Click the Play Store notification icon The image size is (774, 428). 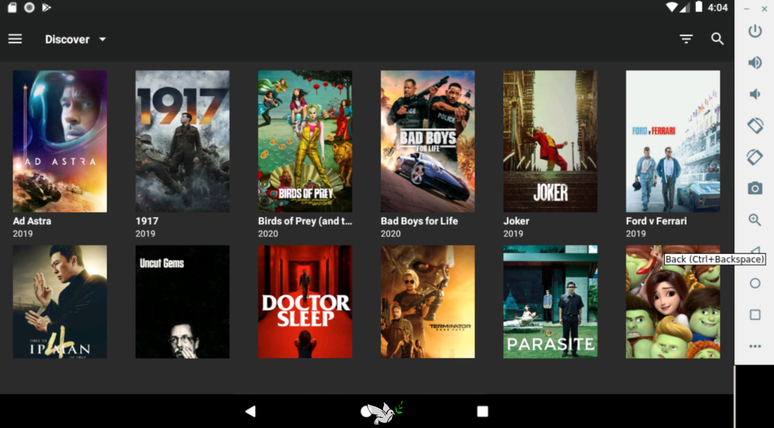point(46,7)
